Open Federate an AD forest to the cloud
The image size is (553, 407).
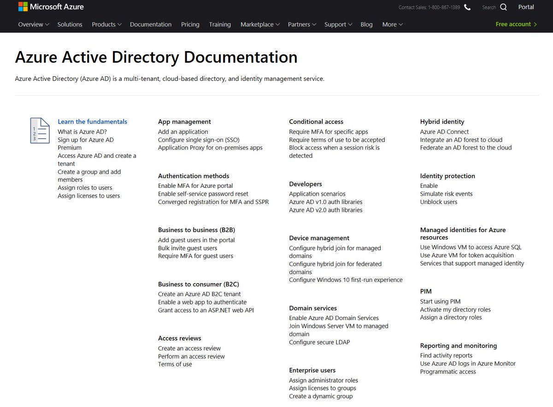[466, 148]
